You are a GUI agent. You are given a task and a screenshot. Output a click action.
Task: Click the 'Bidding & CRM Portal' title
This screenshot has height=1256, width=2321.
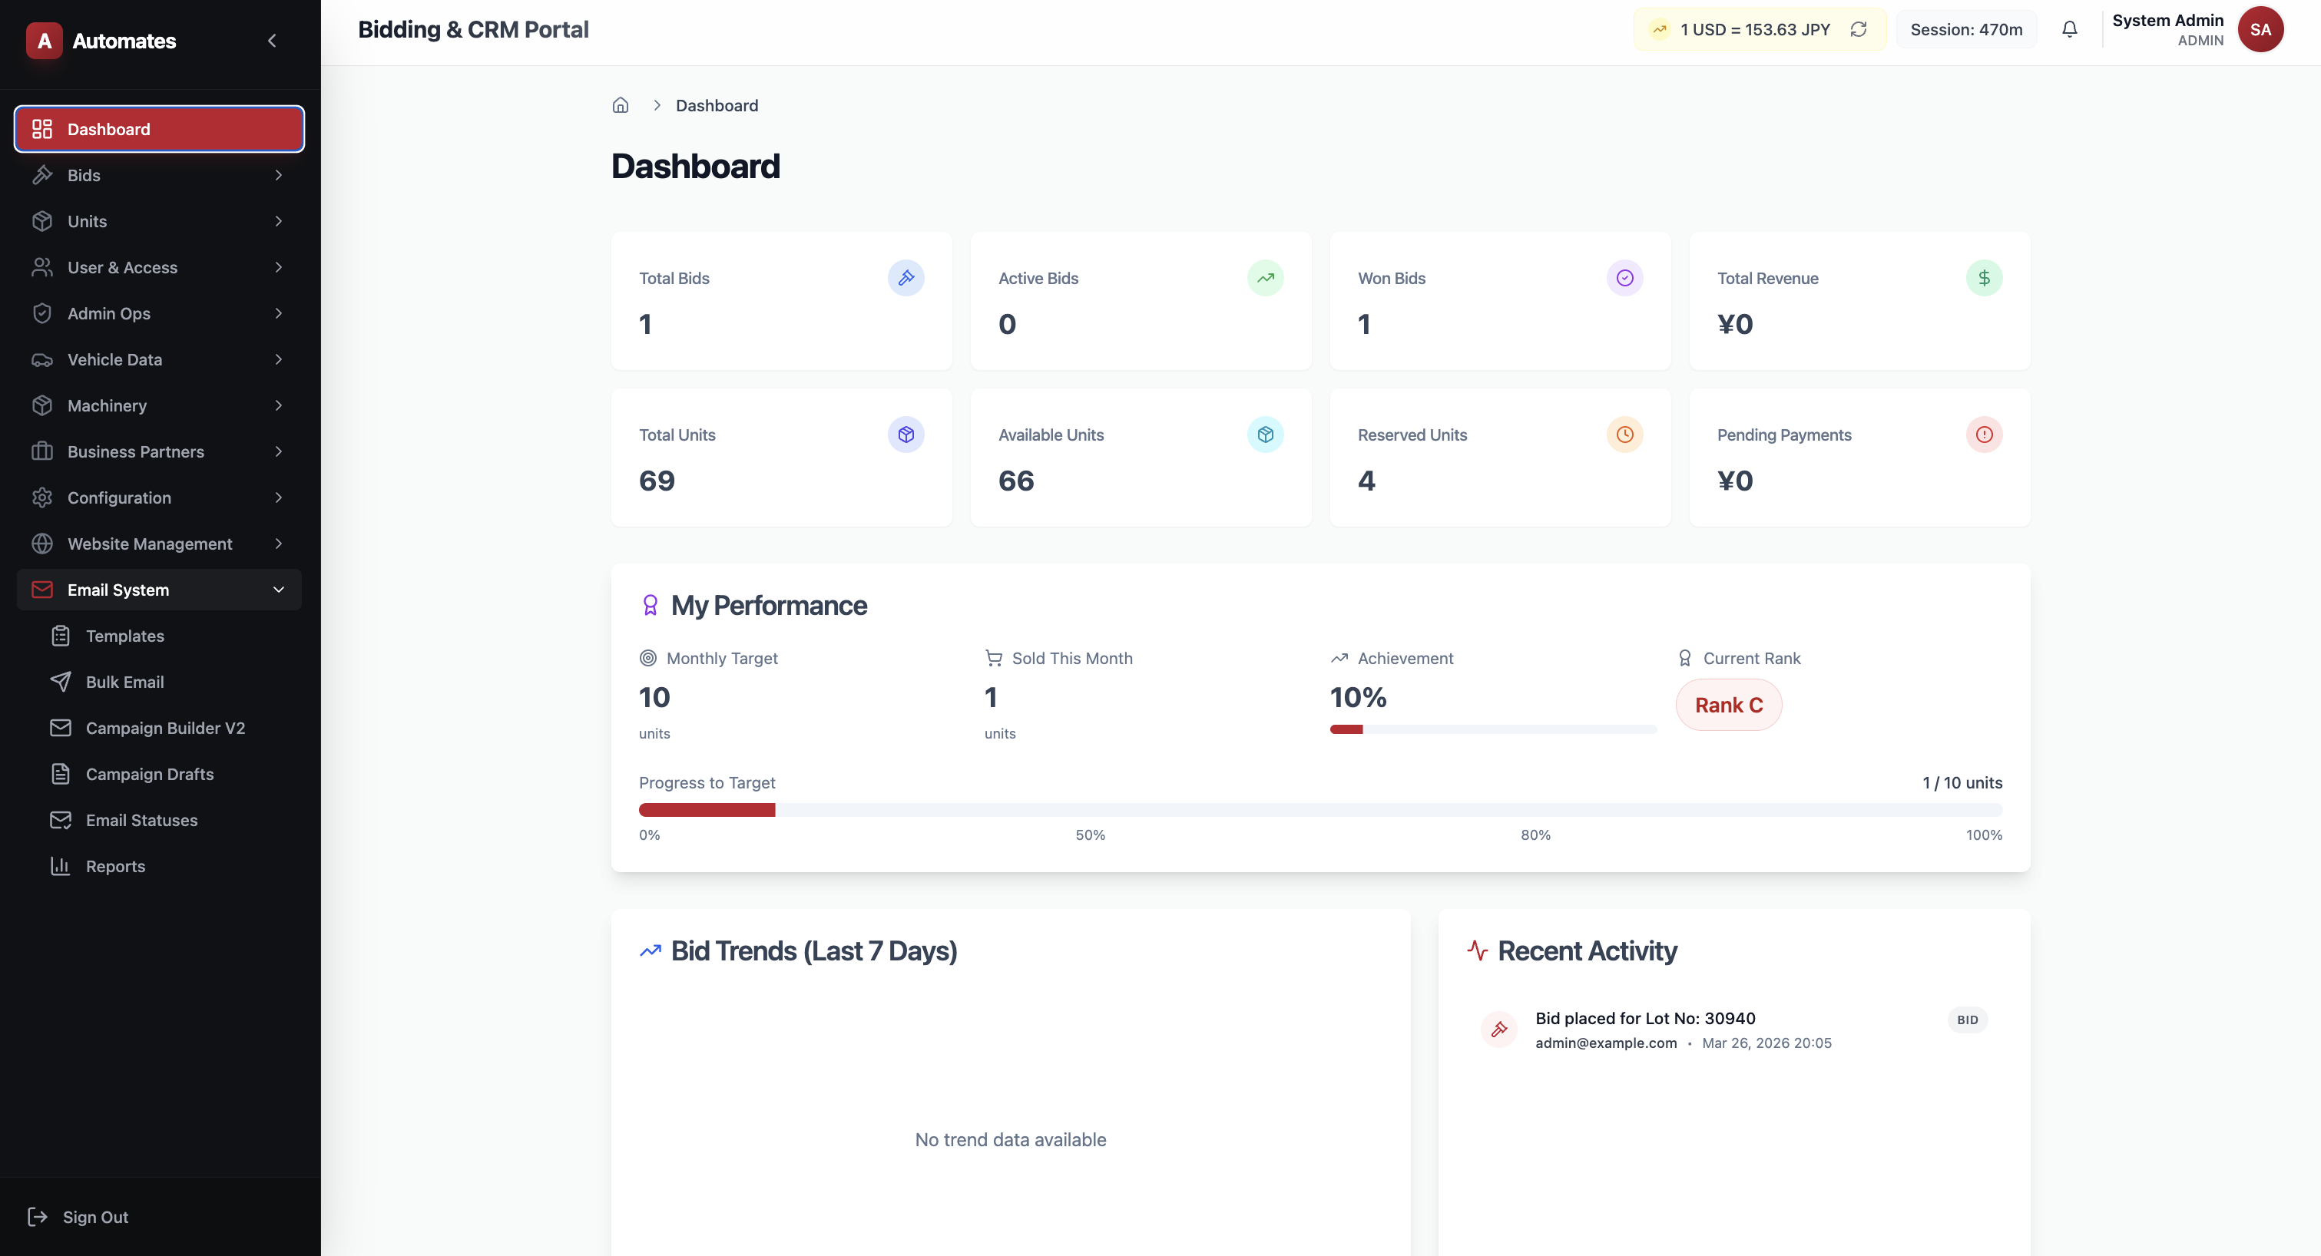pos(473,30)
